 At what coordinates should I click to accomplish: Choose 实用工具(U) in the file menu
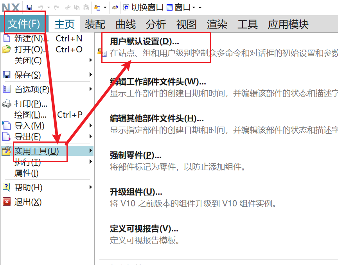point(47,151)
